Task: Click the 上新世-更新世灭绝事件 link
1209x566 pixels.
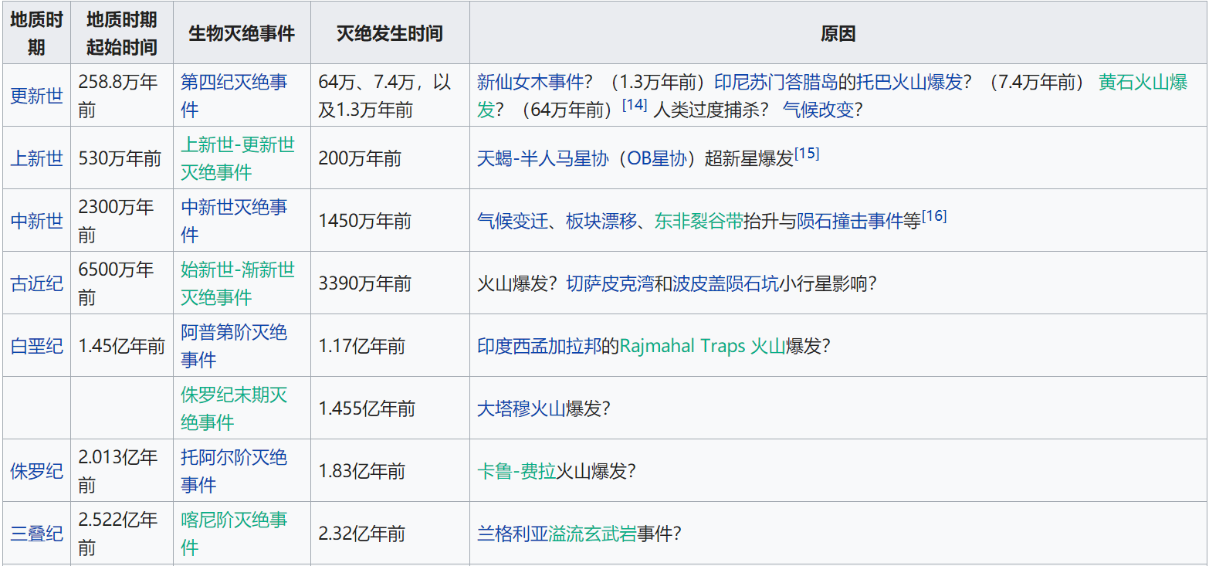Action: point(238,158)
